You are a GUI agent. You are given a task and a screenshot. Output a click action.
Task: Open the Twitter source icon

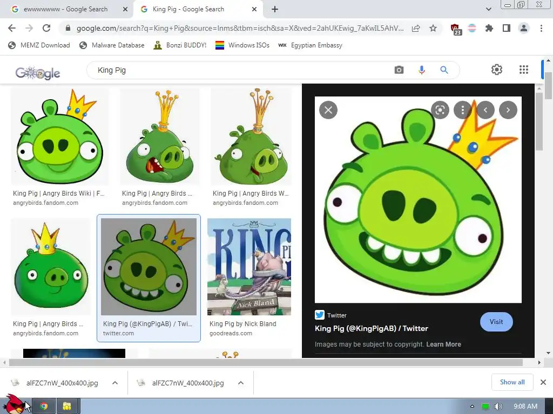(320, 315)
